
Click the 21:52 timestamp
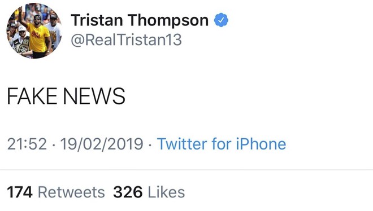(x=27, y=144)
